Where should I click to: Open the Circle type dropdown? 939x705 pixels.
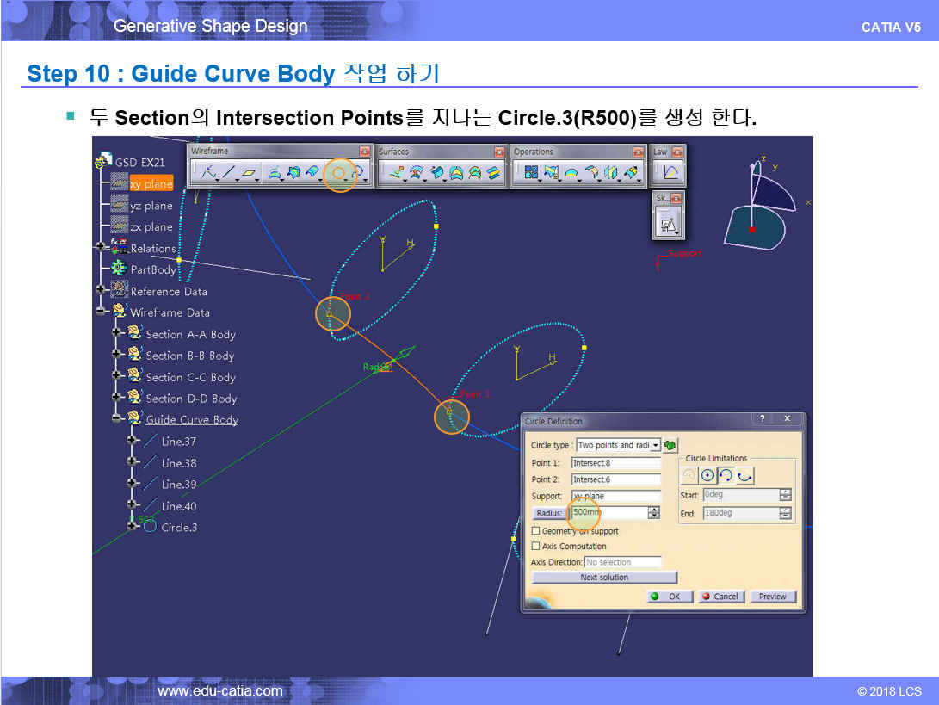(x=655, y=445)
